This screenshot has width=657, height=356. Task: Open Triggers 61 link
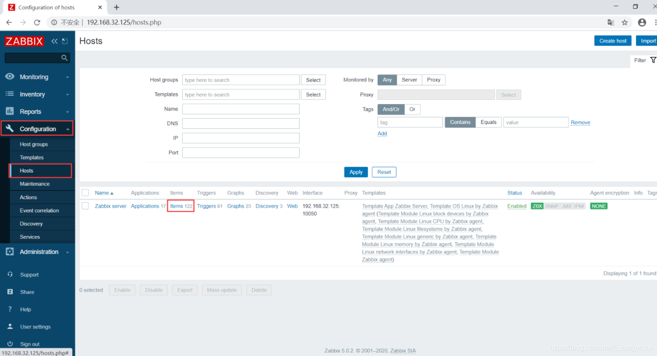click(x=210, y=206)
